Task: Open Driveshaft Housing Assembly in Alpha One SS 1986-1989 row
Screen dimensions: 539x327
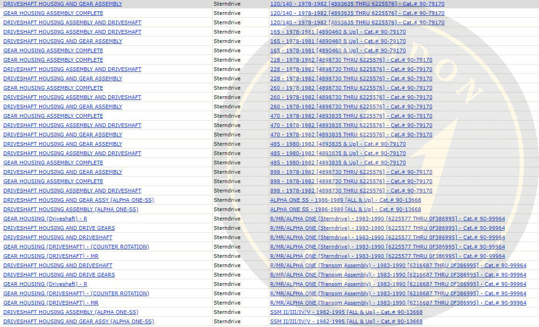Action: click(71, 209)
